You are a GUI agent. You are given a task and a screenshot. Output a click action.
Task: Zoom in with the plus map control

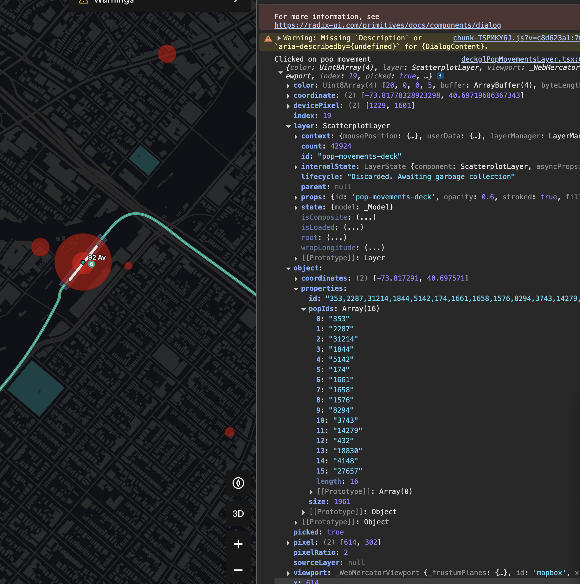pos(238,544)
